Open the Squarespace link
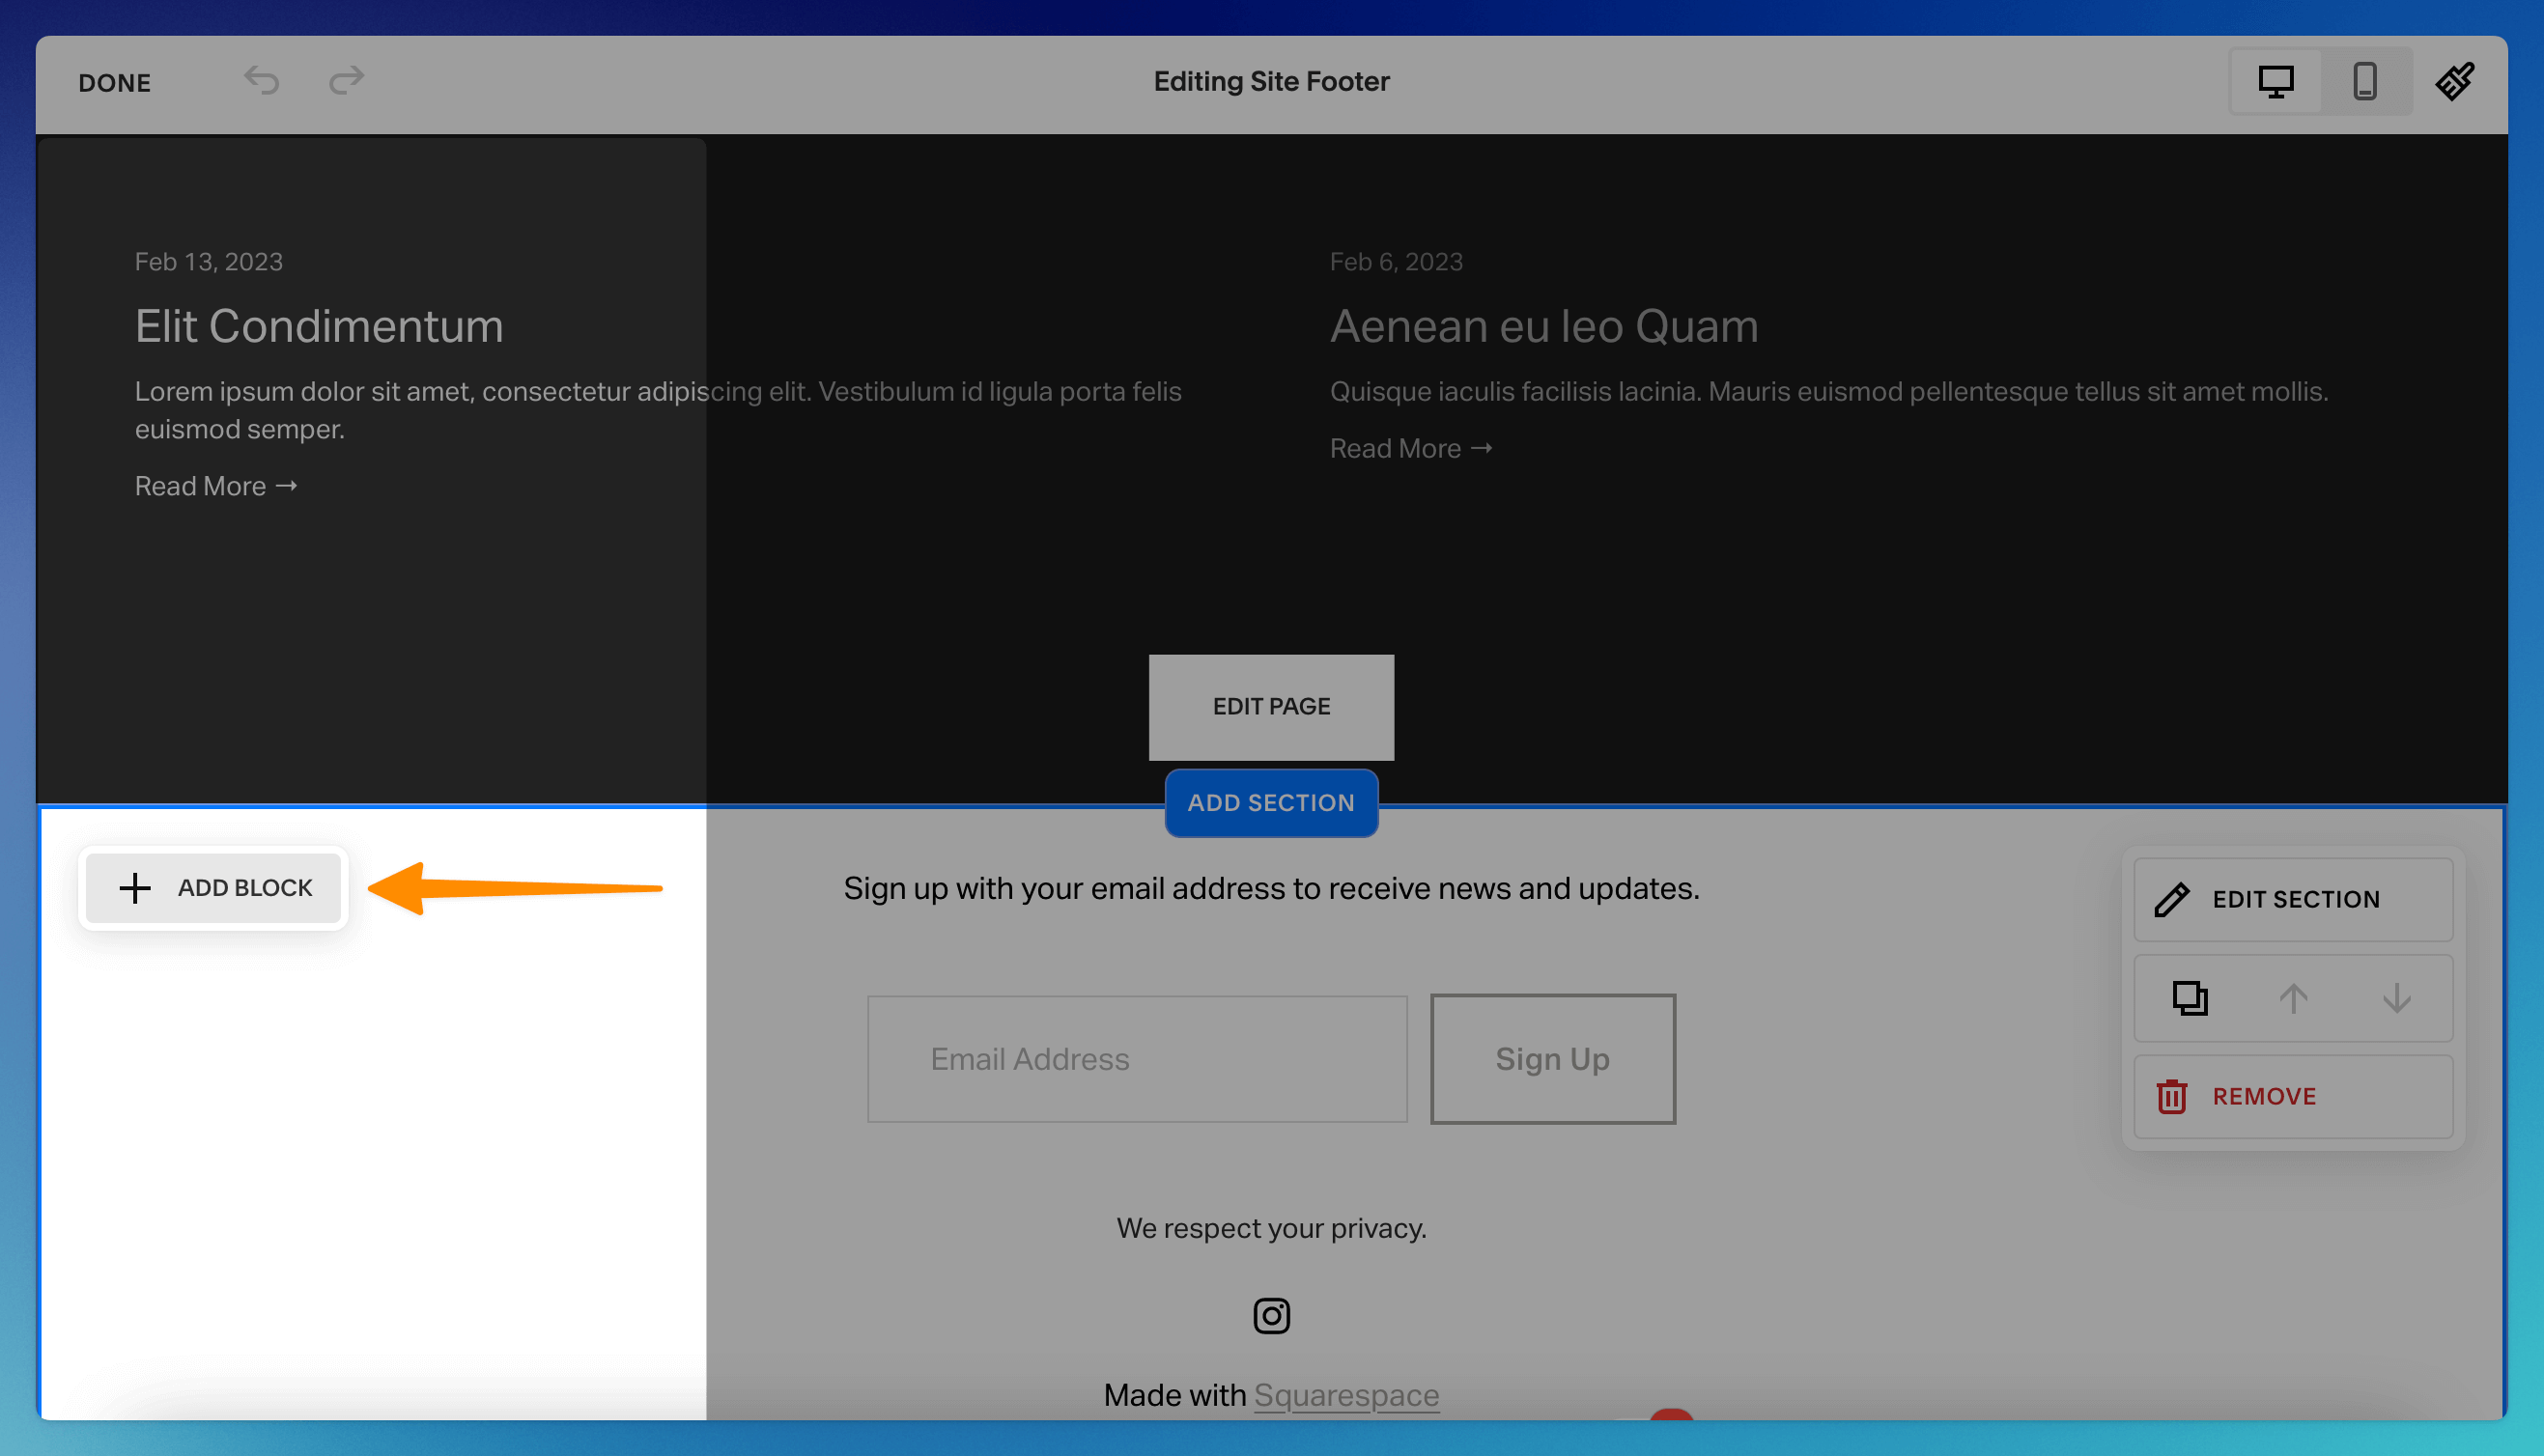Screen dimensions: 2544x1456 point(1346,1394)
